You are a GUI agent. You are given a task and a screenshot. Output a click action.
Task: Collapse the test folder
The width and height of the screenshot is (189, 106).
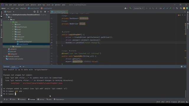(x=9, y=19)
